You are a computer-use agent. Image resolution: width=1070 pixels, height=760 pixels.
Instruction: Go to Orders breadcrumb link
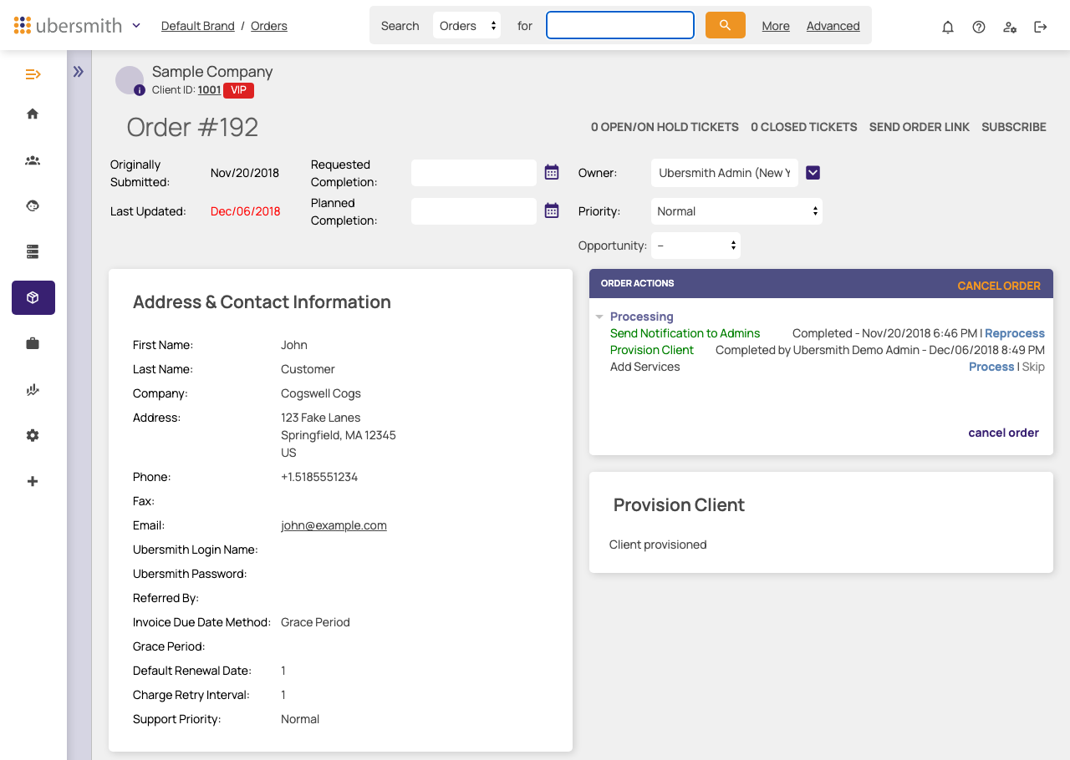269,26
